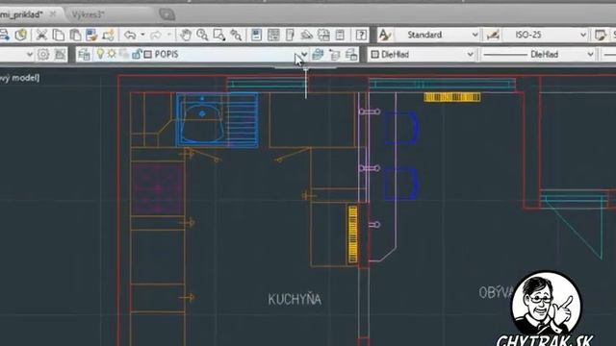
Task: Open the Block Editor icon
Action: (x=108, y=35)
